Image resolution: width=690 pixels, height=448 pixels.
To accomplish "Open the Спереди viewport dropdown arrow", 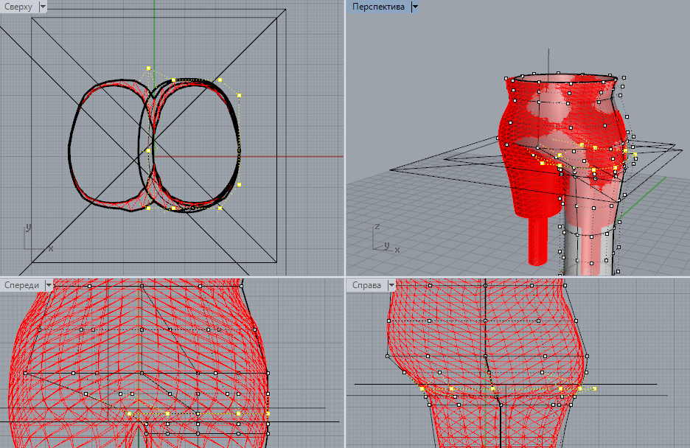I will point(49,285).
